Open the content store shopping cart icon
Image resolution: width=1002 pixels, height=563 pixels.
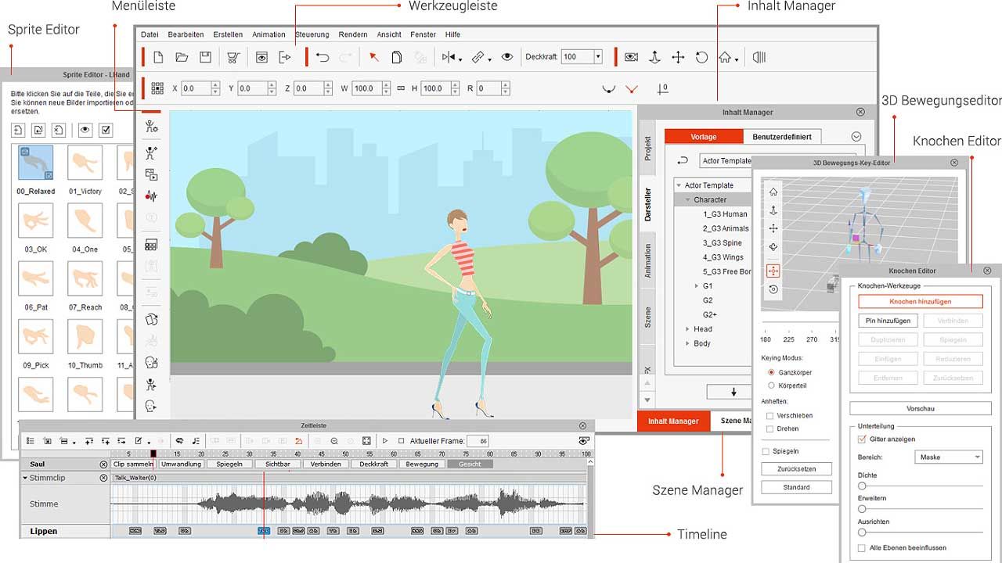(x=232, y=57)
